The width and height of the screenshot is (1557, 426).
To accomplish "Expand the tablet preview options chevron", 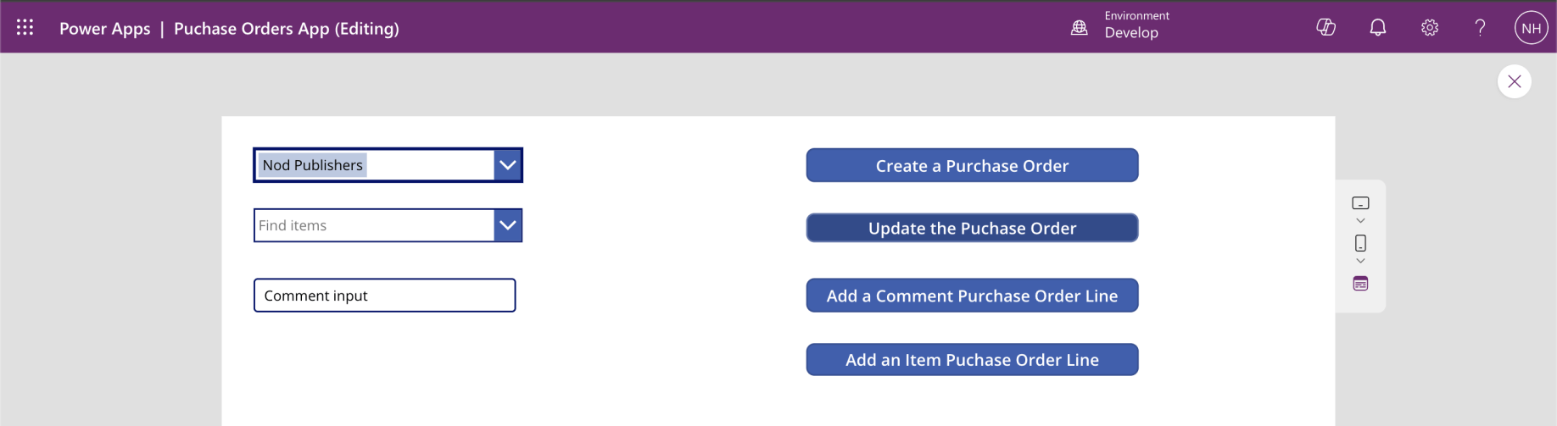I will click(x=1360, y=221).
